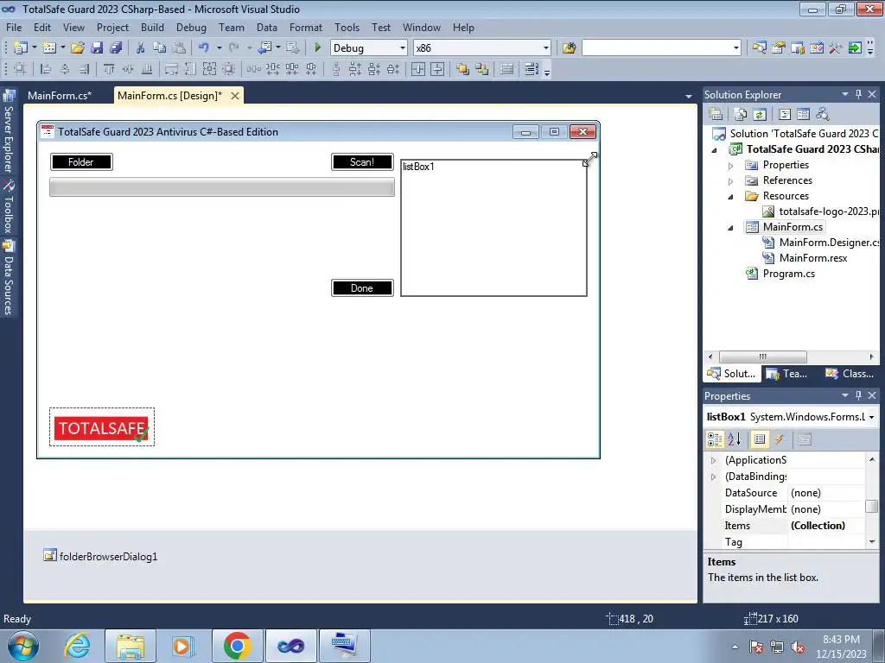The height and width of the screenshot is (663, 885).
Task: Open Properties Window from the main toolbar
Action: tap(779, 48)
